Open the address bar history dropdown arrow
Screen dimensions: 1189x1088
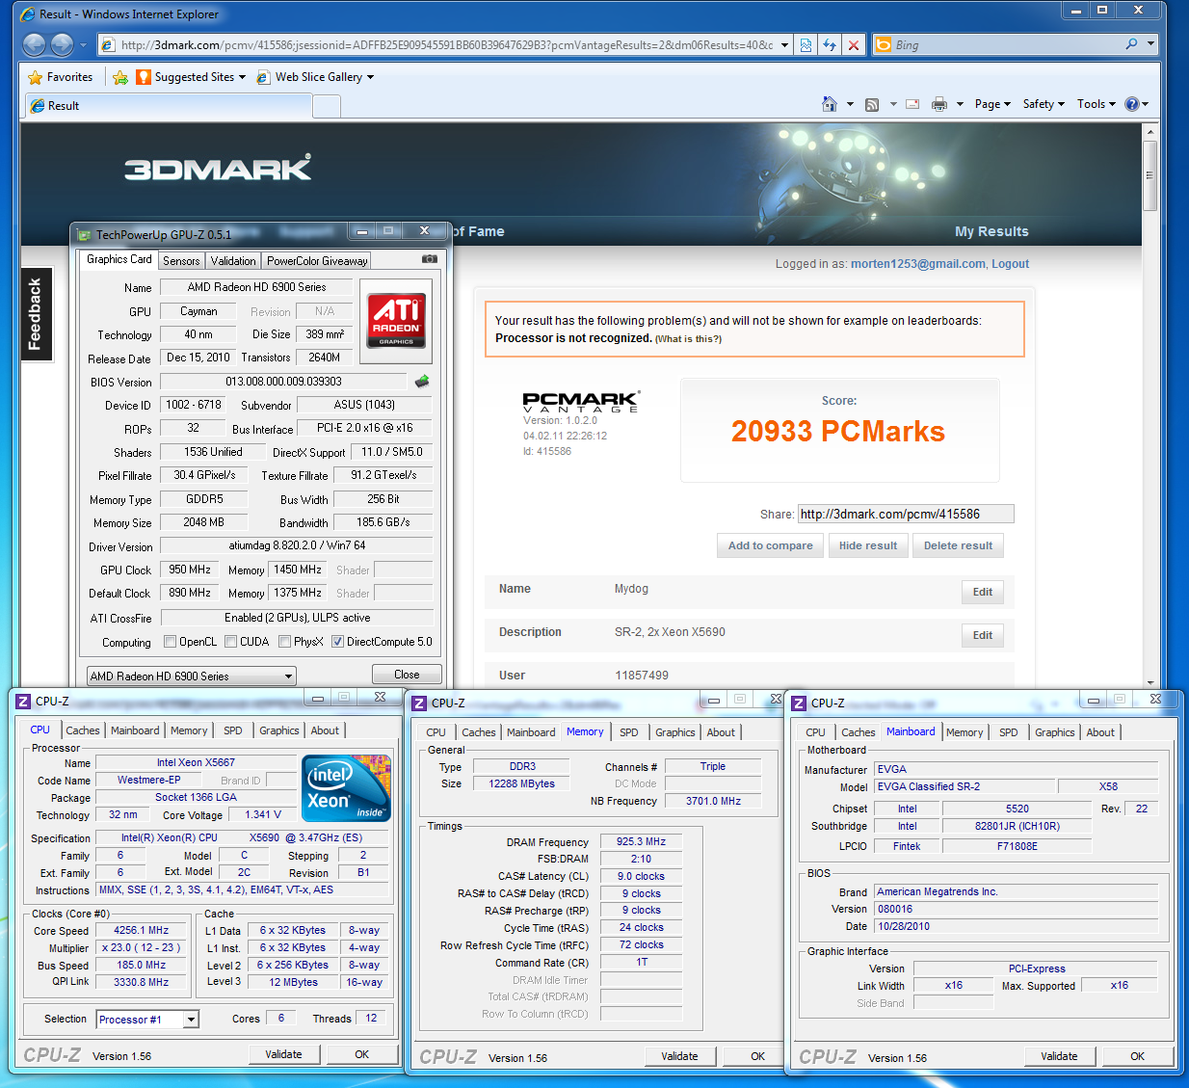point(785,45)
